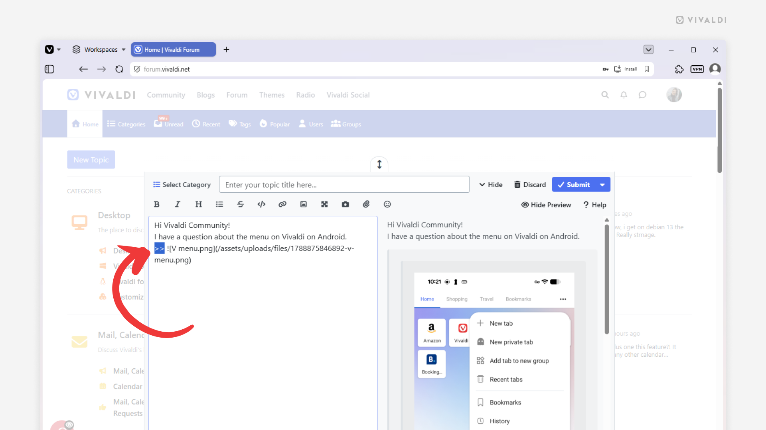Open Vivaldi Social in top navigation
The image size is (766, 430).
click(x=348, y=95)
